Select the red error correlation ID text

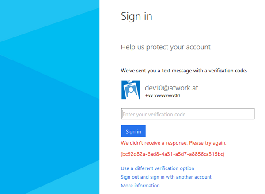(173, 154)
